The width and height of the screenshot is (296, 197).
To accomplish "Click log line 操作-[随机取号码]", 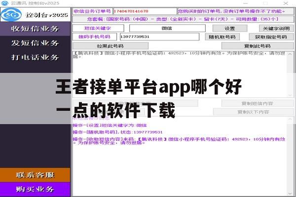I will (117, 132).
